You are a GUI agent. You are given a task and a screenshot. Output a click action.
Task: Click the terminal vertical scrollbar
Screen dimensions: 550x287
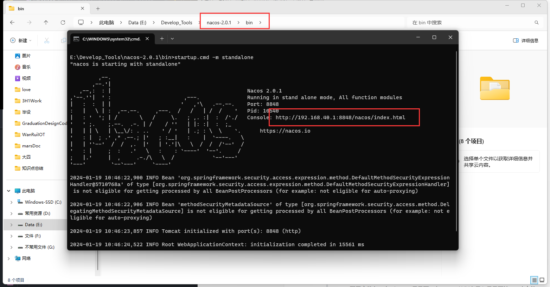tap(456, 141)
